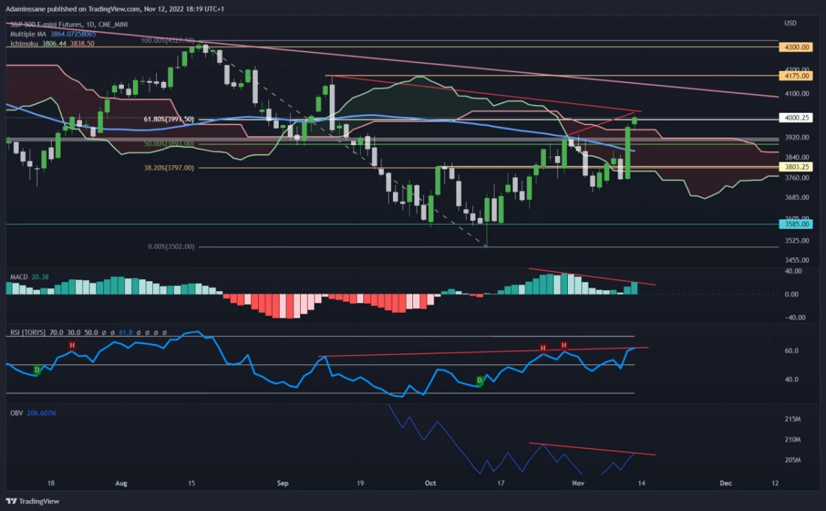
Task: Click the Sep label on the time axis
Action: click(283, 483)
